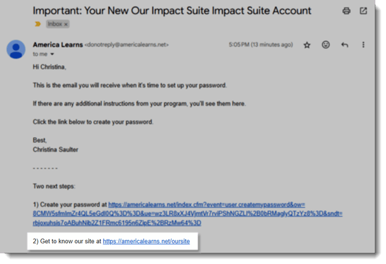Click the 5:05 PM timestamp
Viewport: 386px width, 264px height.
pos(263,45)
